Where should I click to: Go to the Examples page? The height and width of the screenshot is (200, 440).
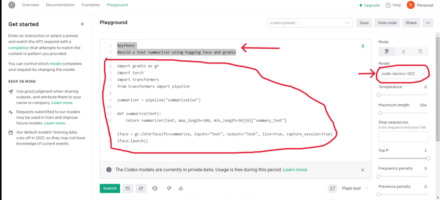click(91, 5)
